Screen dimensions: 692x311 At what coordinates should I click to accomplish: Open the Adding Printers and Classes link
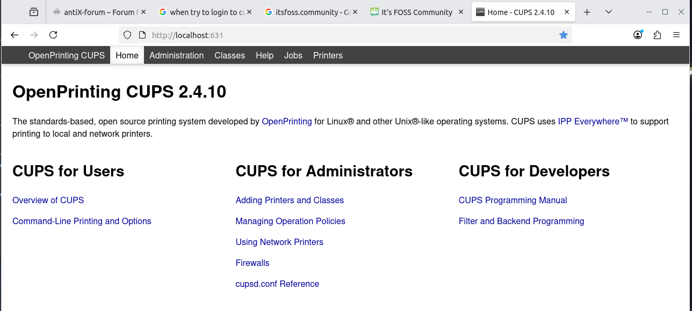290,200
